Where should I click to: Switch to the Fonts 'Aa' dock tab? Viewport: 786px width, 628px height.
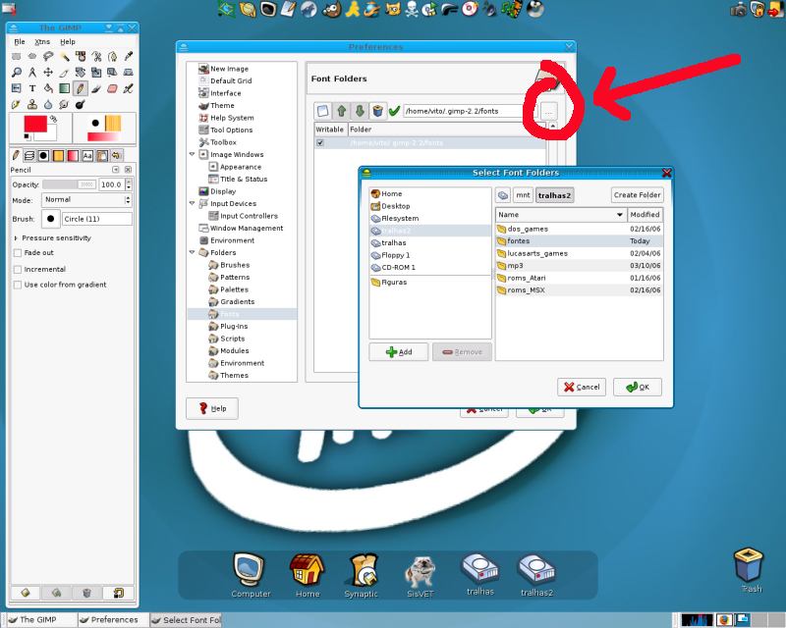(87, 156)
